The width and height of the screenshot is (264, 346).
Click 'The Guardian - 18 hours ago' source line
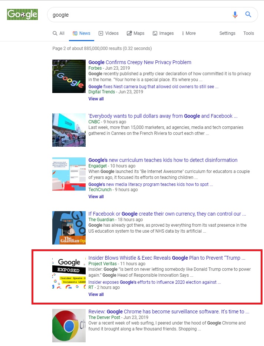pos(116,220)
